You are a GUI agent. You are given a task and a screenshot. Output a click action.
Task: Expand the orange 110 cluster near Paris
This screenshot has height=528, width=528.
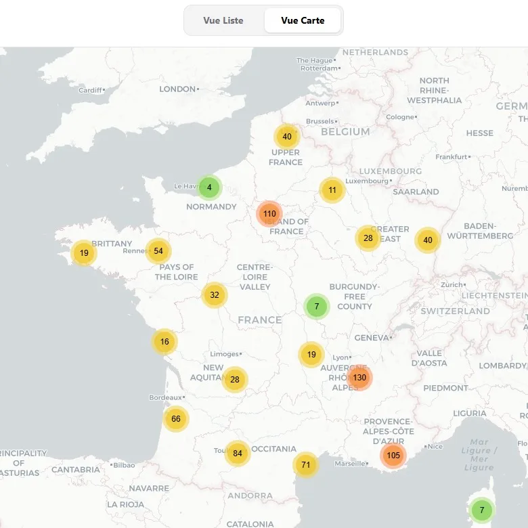[269, 213]
